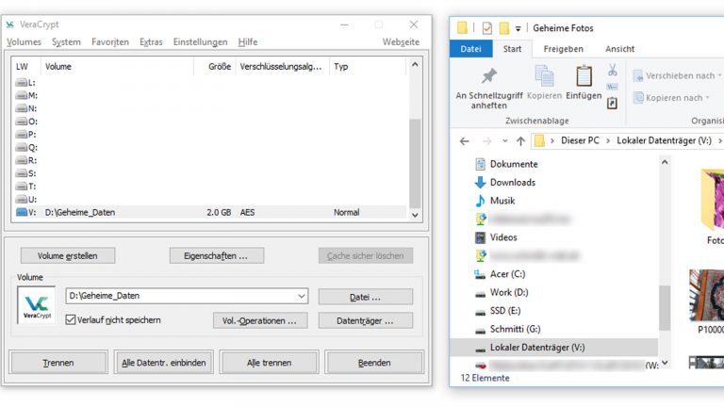
Task: Click the Beenden button
Action: 374,363
